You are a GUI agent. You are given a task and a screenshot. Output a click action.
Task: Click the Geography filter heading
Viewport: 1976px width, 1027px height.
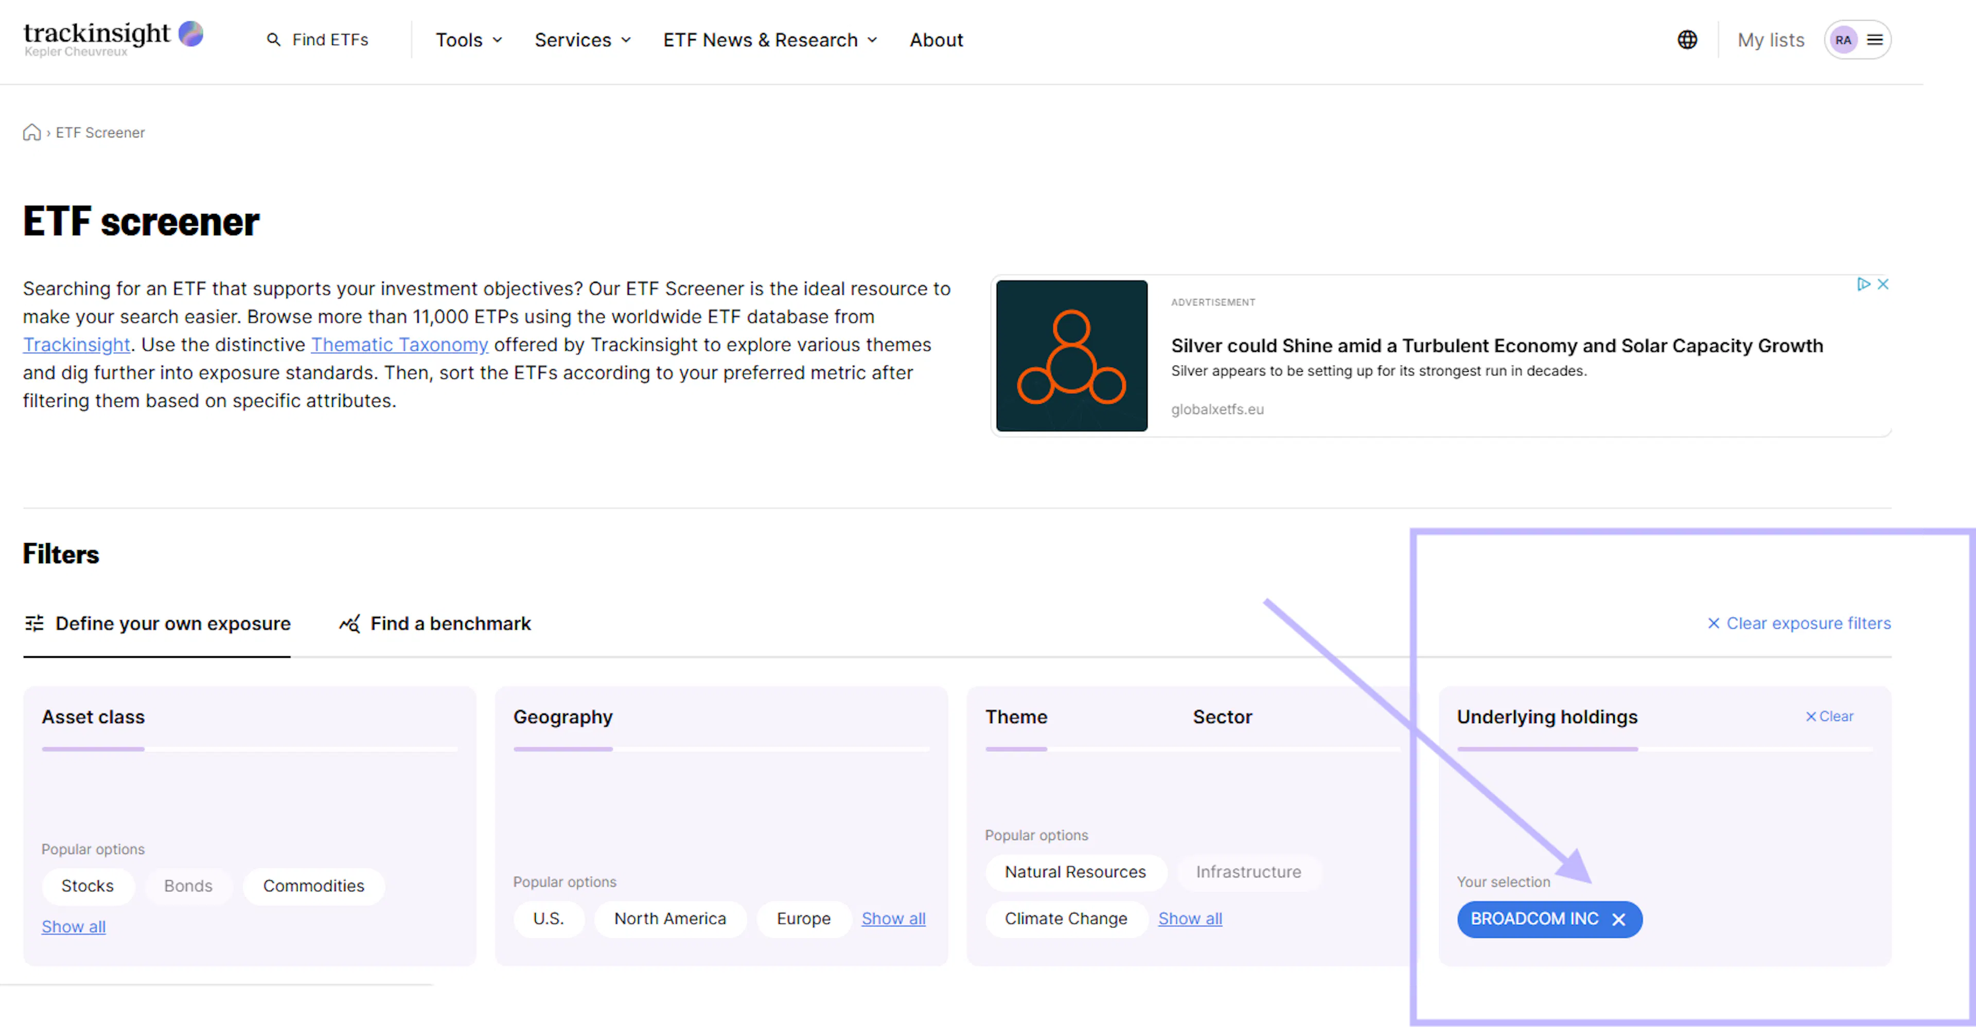[x=563, y=716]
